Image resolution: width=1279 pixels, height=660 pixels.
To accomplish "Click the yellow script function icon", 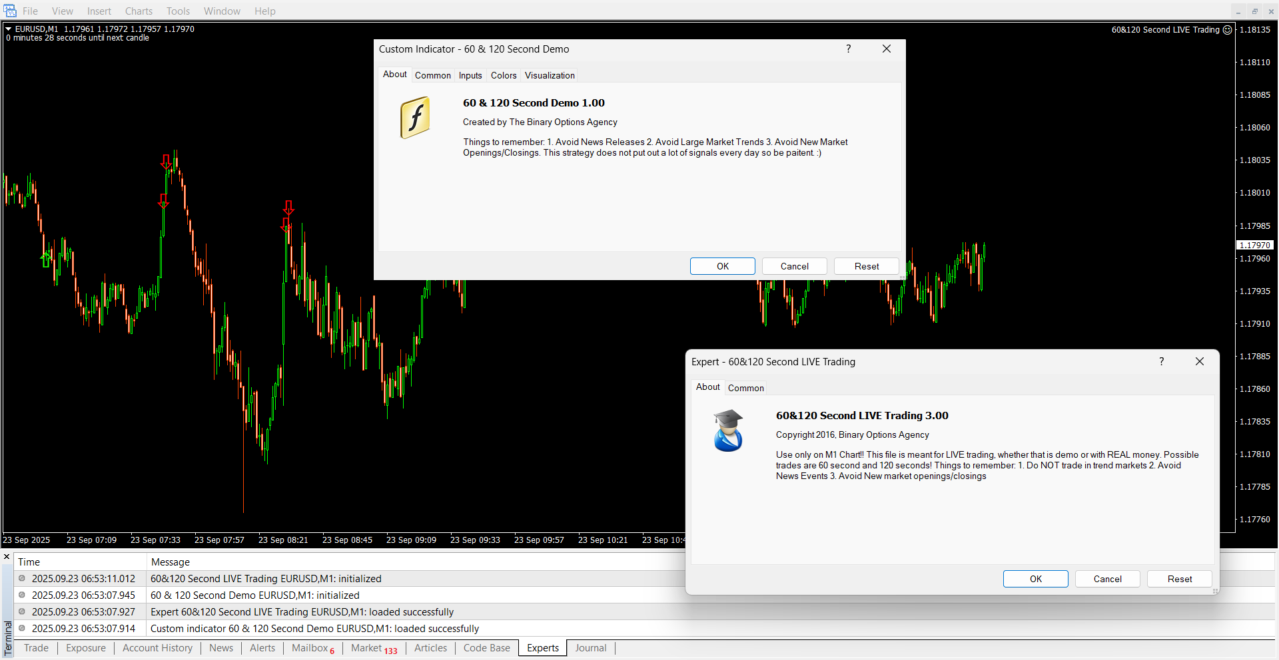I will coord(414,118).
